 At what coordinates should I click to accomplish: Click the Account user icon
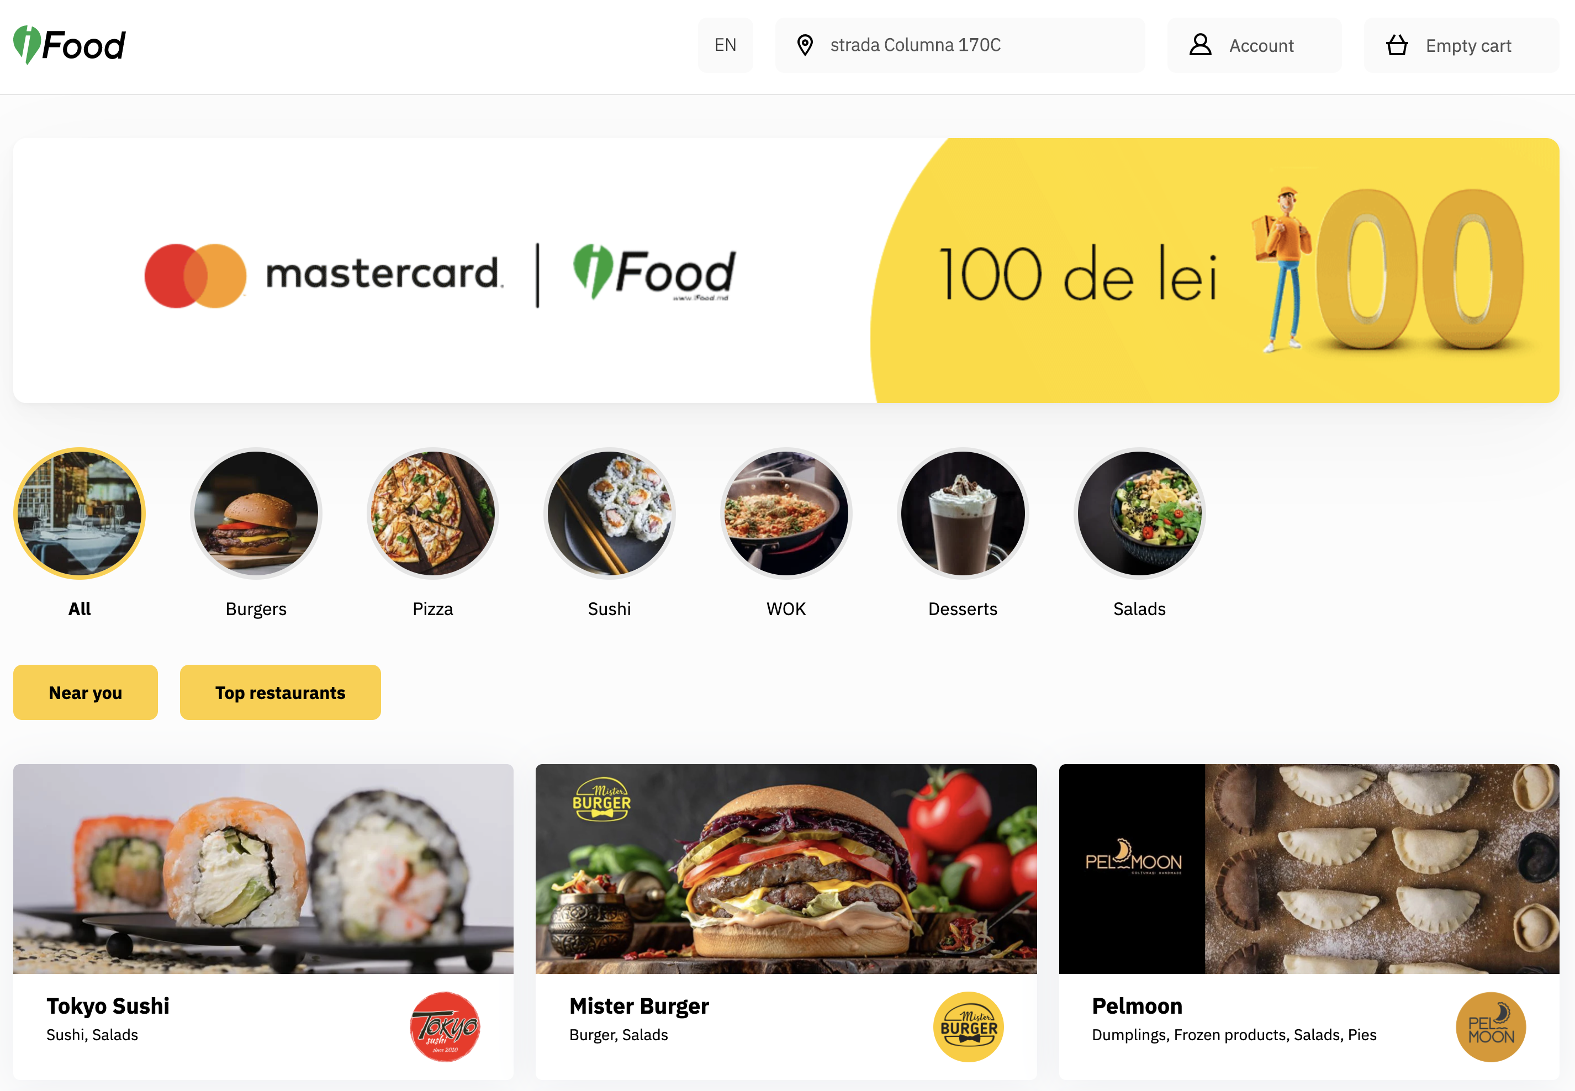pos(1201,45)
